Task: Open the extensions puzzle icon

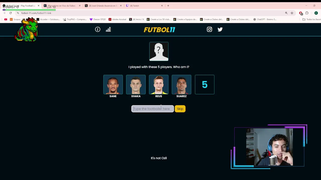Action: (307, 13)
